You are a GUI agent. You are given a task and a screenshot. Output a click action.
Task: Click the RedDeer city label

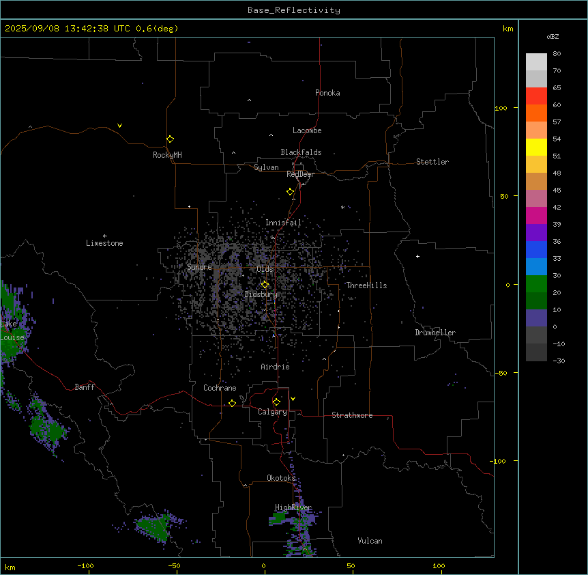[x=300, y=174]
